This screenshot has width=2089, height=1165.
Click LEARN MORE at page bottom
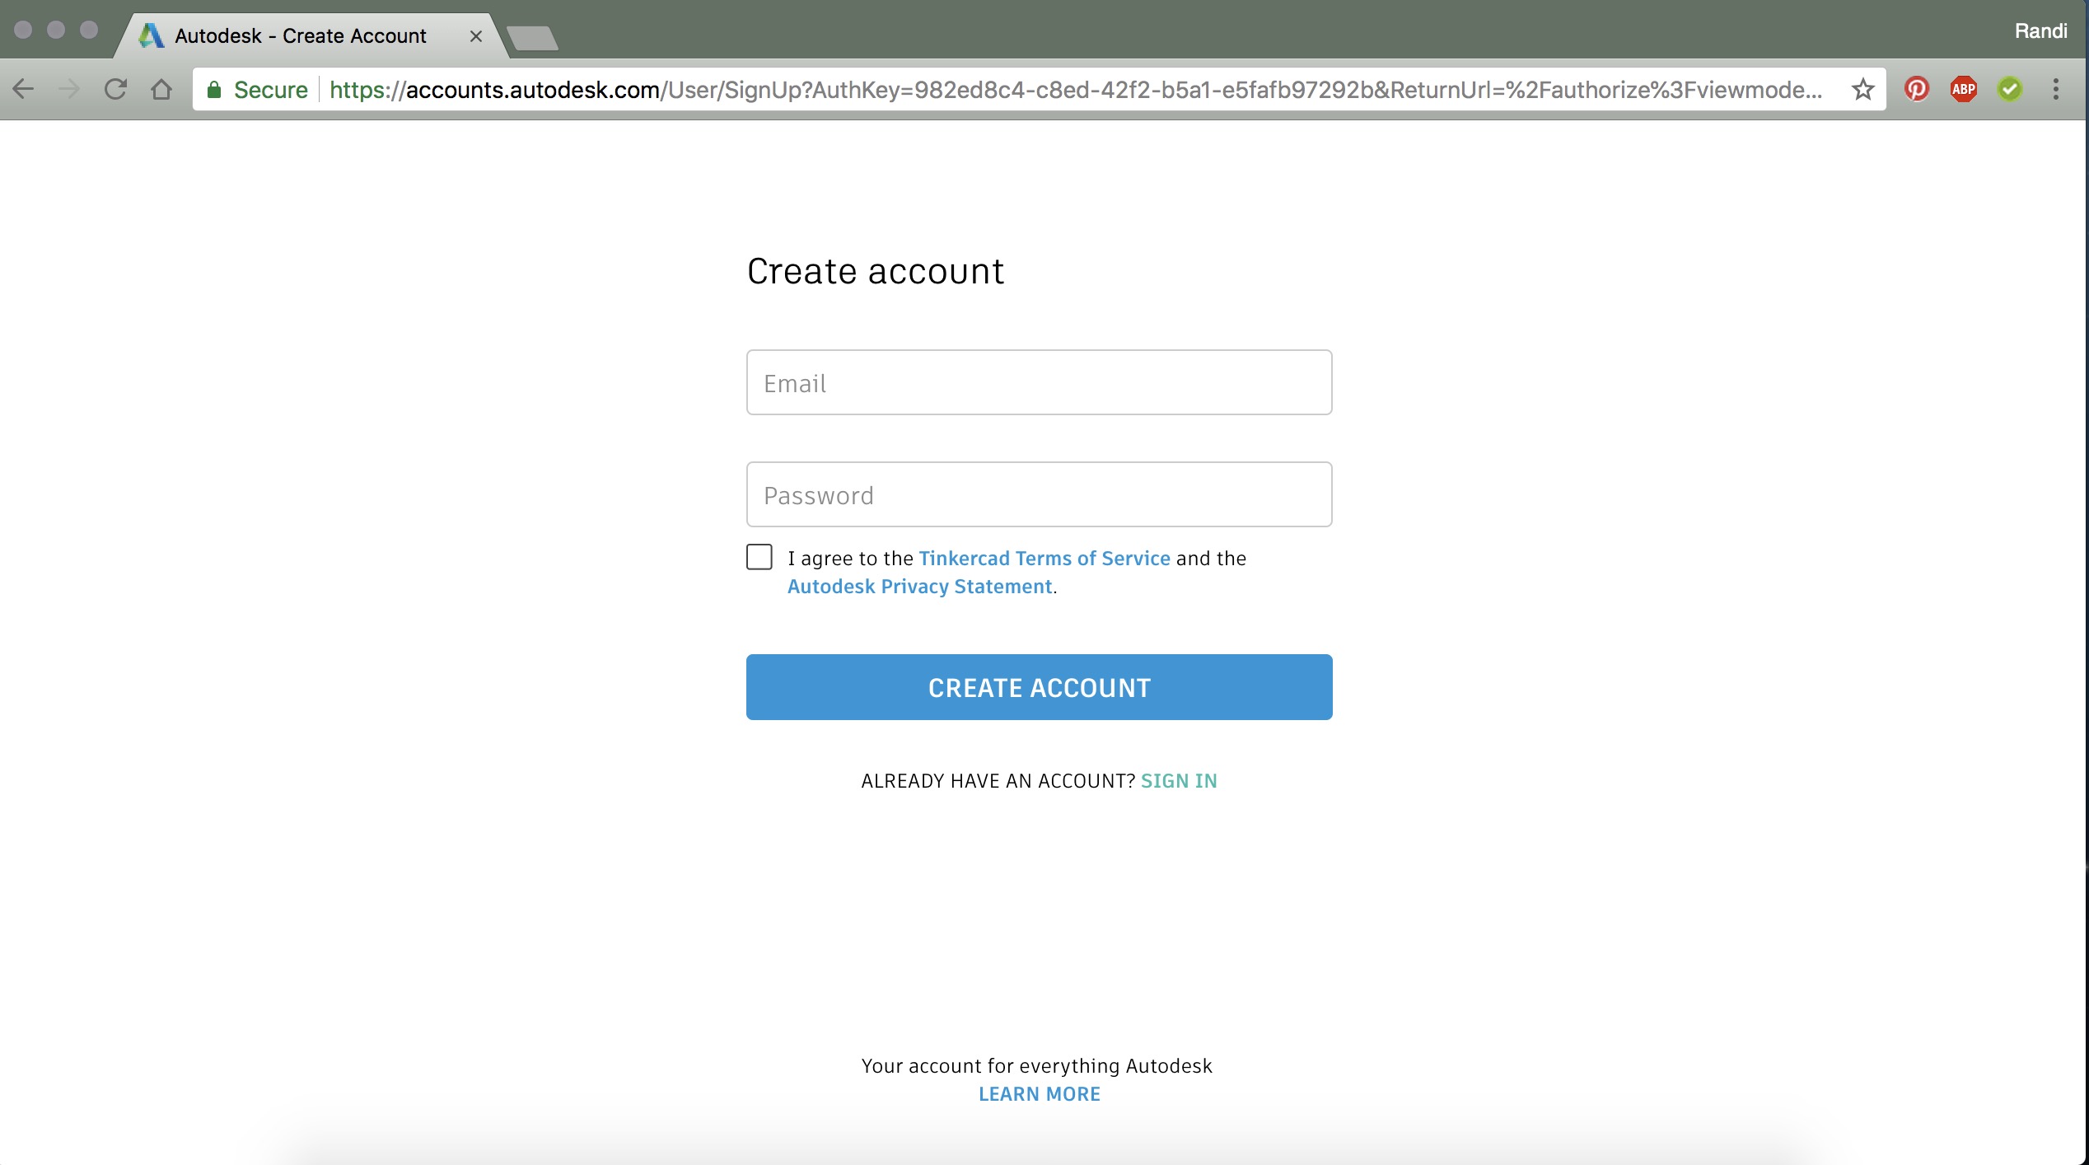1040,1093
